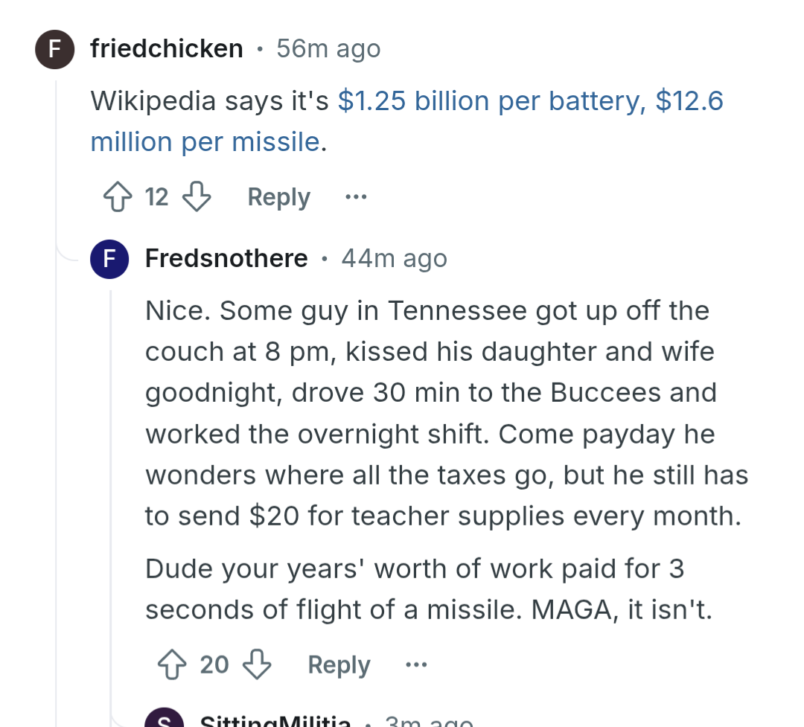804x727 pixels.
Task: Collapse friedchicken's thread via vertical line
Action: [56, 400]
